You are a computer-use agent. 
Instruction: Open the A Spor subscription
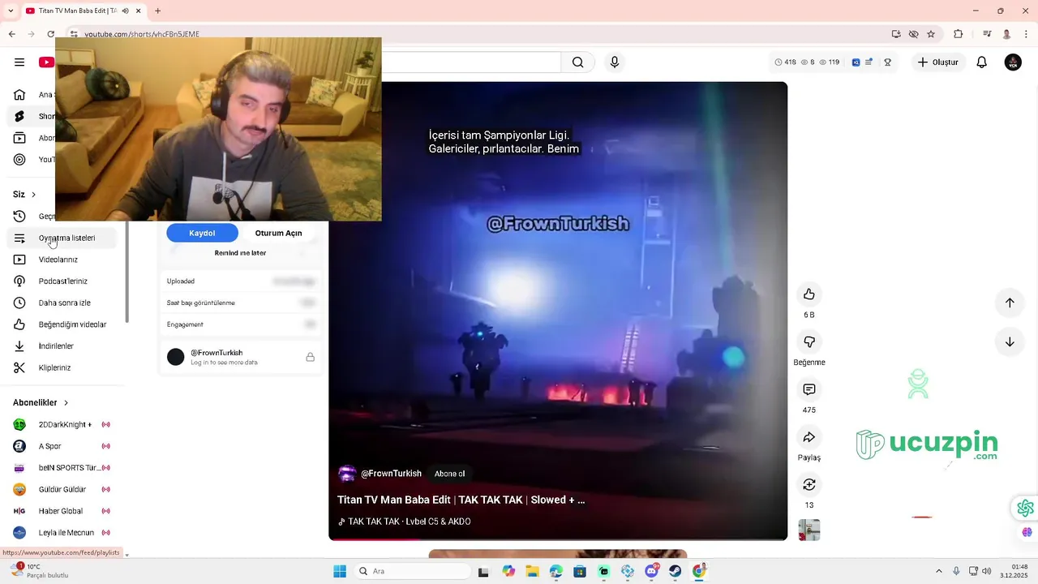coord(62,446)
